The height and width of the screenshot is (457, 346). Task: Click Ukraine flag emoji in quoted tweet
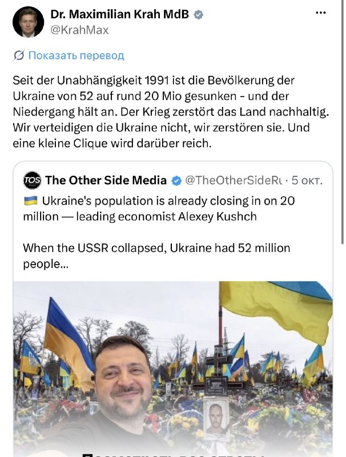click(x=31, y=201)
